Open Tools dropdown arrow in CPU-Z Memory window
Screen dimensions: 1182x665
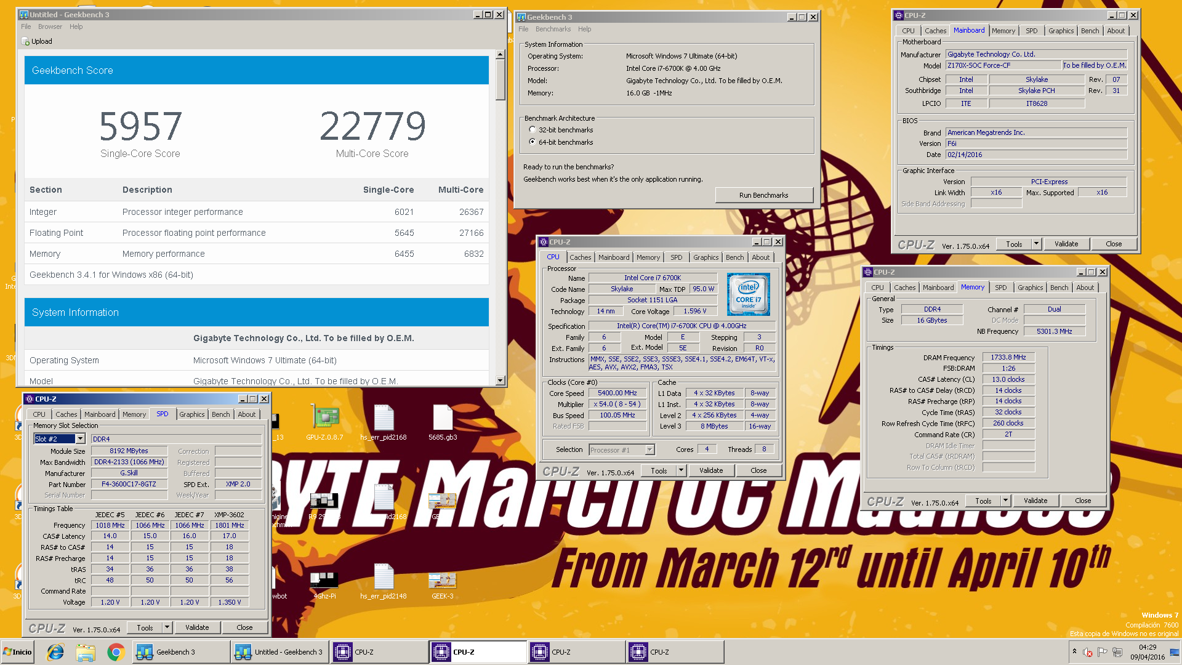pos(1005,501)
